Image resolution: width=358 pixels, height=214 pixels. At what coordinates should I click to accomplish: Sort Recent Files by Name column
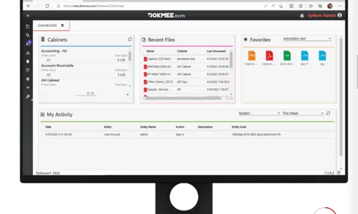tap(150, 51)
